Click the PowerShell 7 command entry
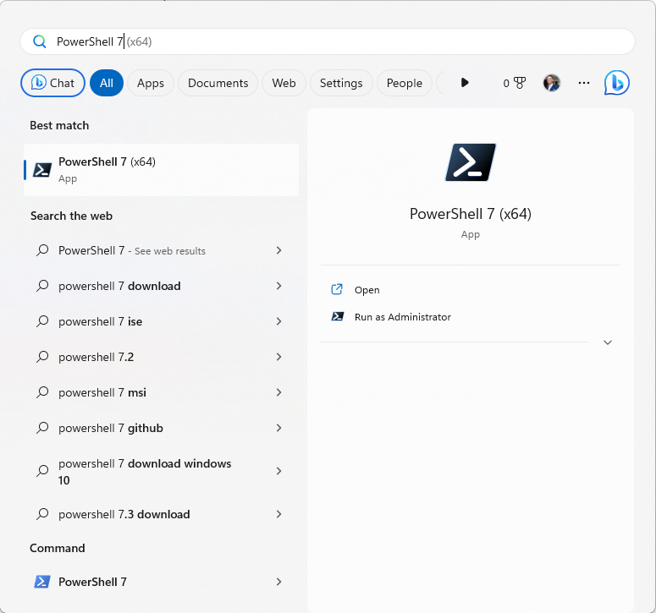This screenshot has height=613, width=656. click(x=161, y=582)
